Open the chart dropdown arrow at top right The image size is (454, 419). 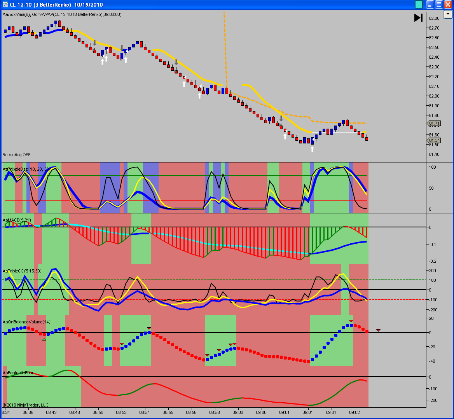(x=448, y=14)
